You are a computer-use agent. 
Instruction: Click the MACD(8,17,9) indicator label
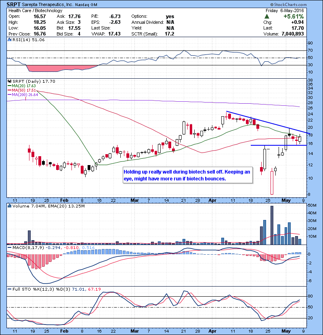point(28,248)
